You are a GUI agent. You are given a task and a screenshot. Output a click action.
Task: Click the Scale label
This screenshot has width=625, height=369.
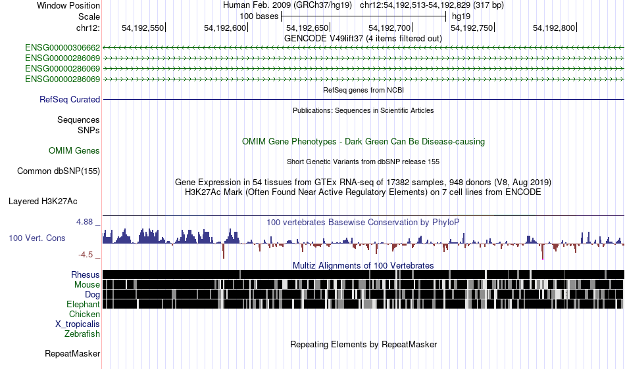89,16
